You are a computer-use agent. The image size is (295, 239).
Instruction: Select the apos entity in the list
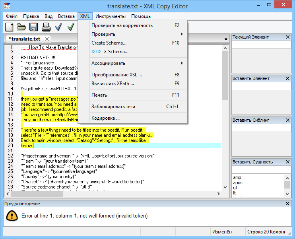coord(238,183)
